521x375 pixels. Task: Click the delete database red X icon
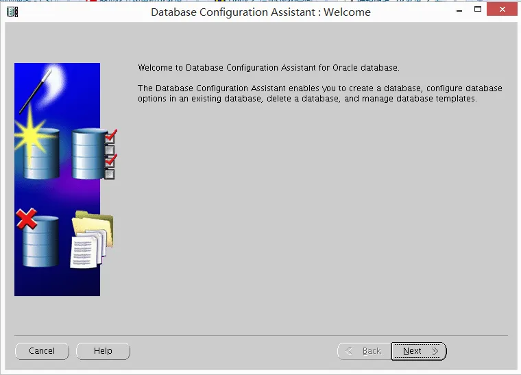coord(38,238)
